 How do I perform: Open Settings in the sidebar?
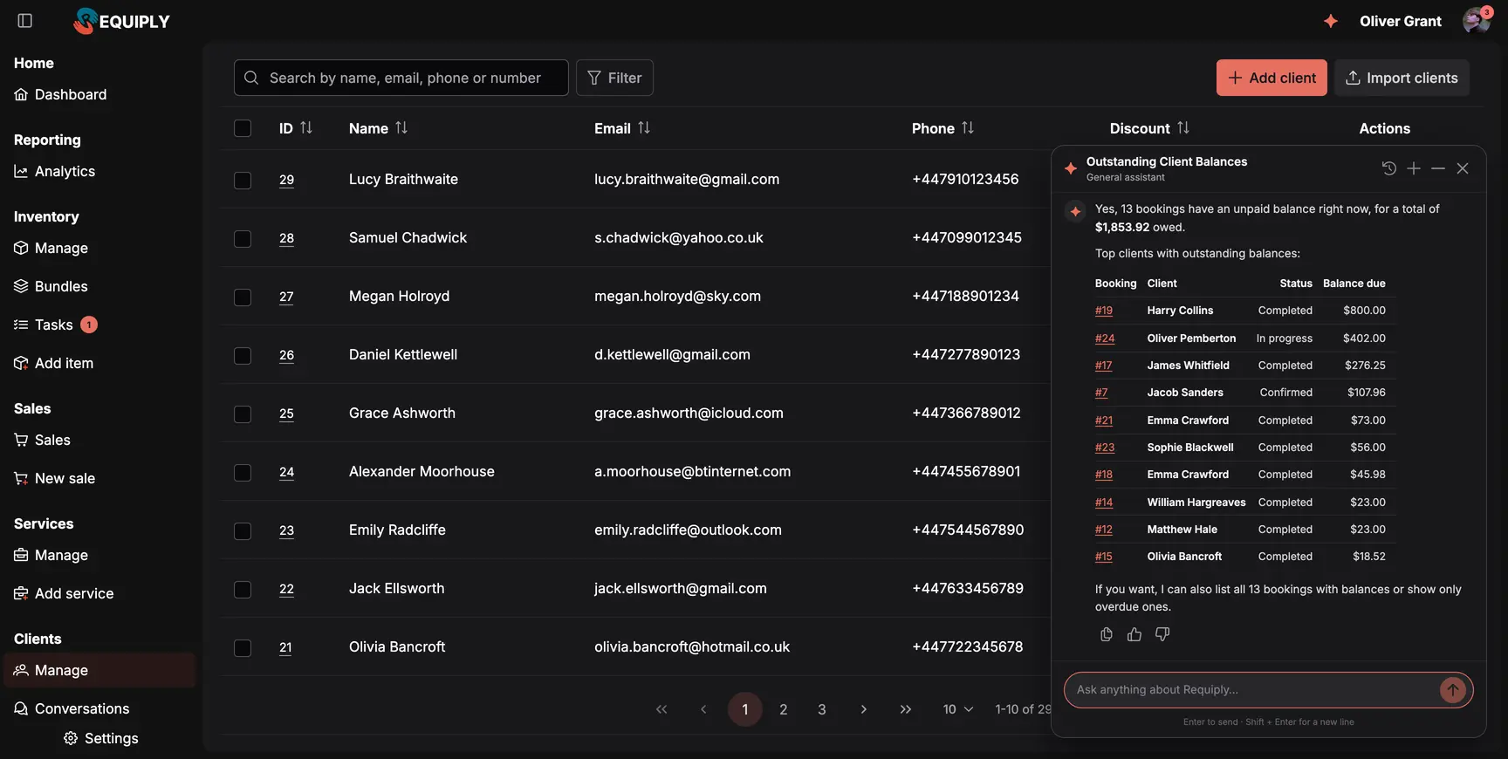(x=101, y=738)
